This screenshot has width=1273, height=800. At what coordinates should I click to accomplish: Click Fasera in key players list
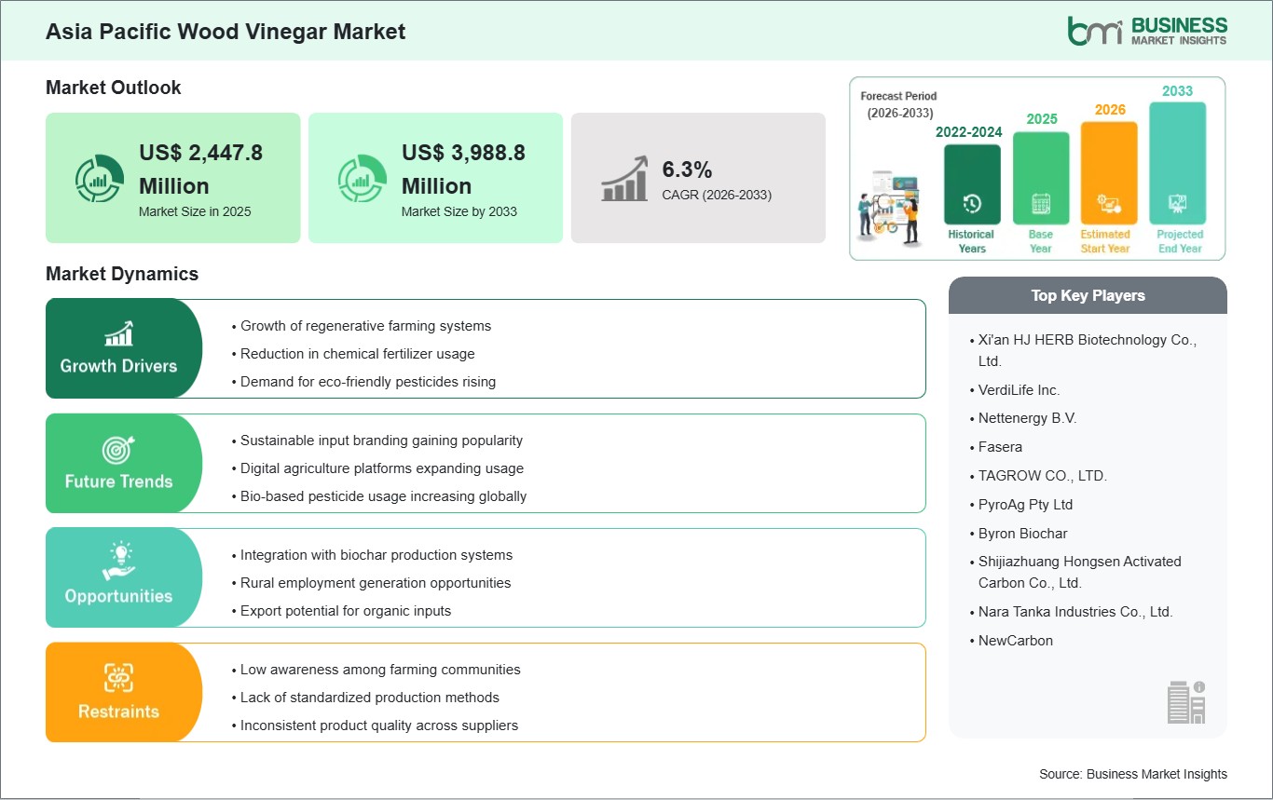(x=1000, y=447)
